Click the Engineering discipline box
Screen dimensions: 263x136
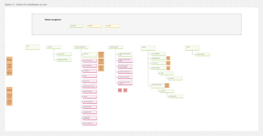pyautogui.click(x=90, y=81)
